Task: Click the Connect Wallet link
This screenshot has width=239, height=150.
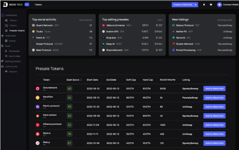Action: tap(231, 5)
